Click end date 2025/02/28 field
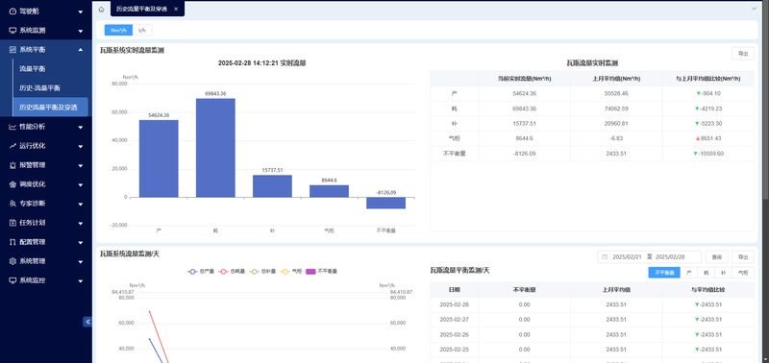769x363 pixels. click(670, 256)
